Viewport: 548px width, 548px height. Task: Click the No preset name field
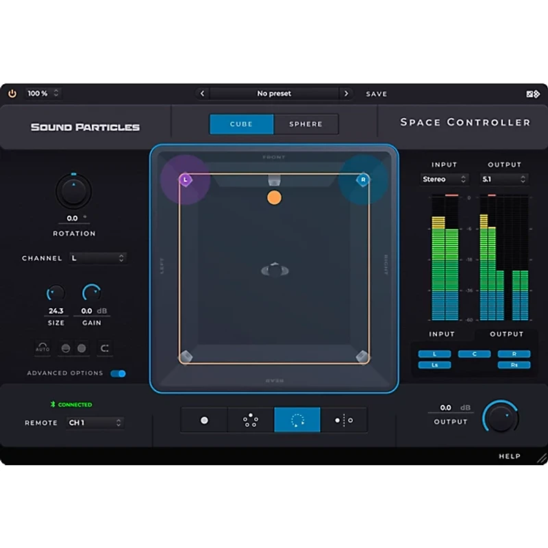pos(274,93)
